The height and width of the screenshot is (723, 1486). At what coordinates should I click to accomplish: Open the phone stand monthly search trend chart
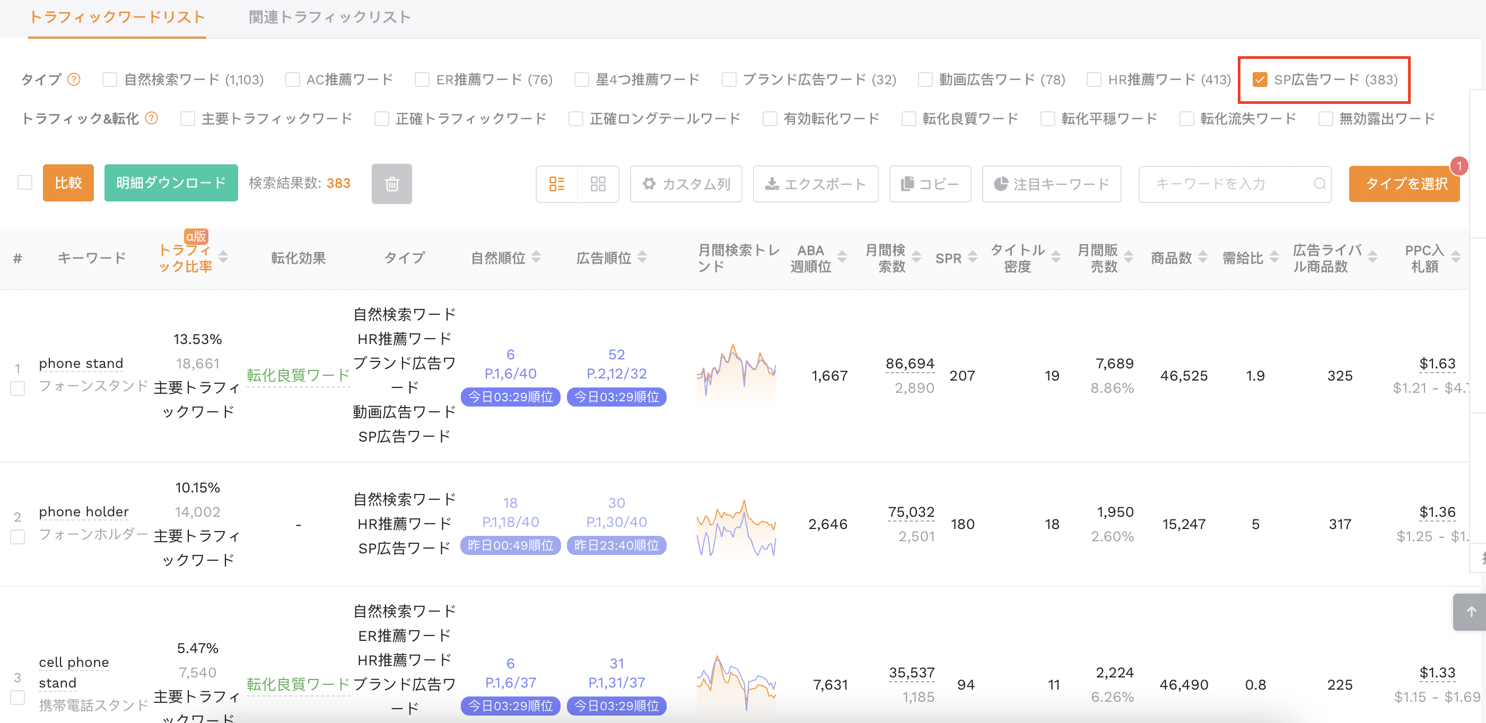coord(736,375)
